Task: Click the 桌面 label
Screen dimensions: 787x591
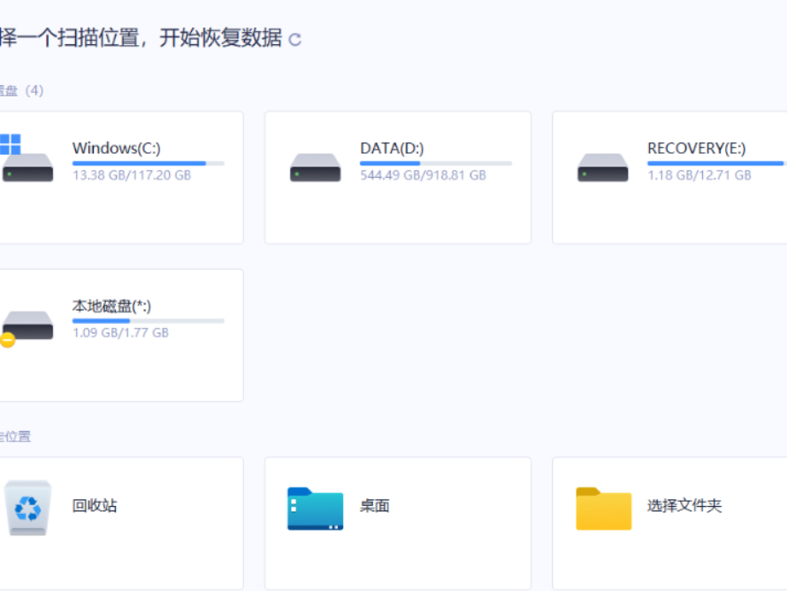Action: [x=374, y=506]
